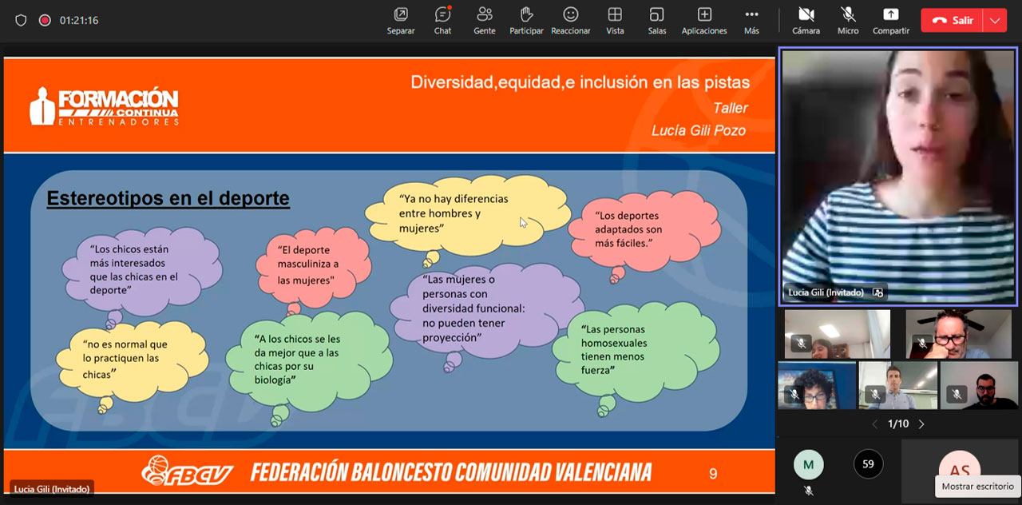1022x505 pixels.
Task: Click the FBCV logo in the slide footer
Action: (187, 472)
